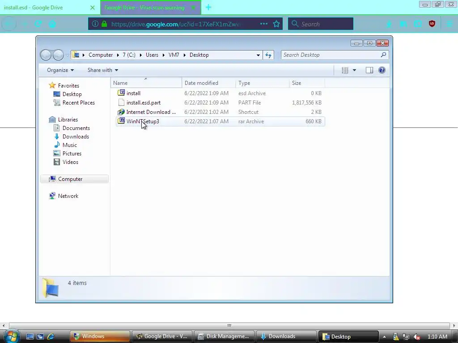The image size is (458, 343).
Task: Open recent pages dropdown next to forward button
Action: pos(68,55)
